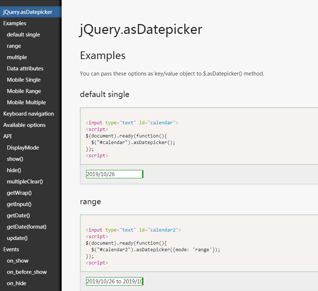This screenshot has height=291, width=318.
Task: Jump to the 'range' sidebar entry
Action: (x=14, y=46)
